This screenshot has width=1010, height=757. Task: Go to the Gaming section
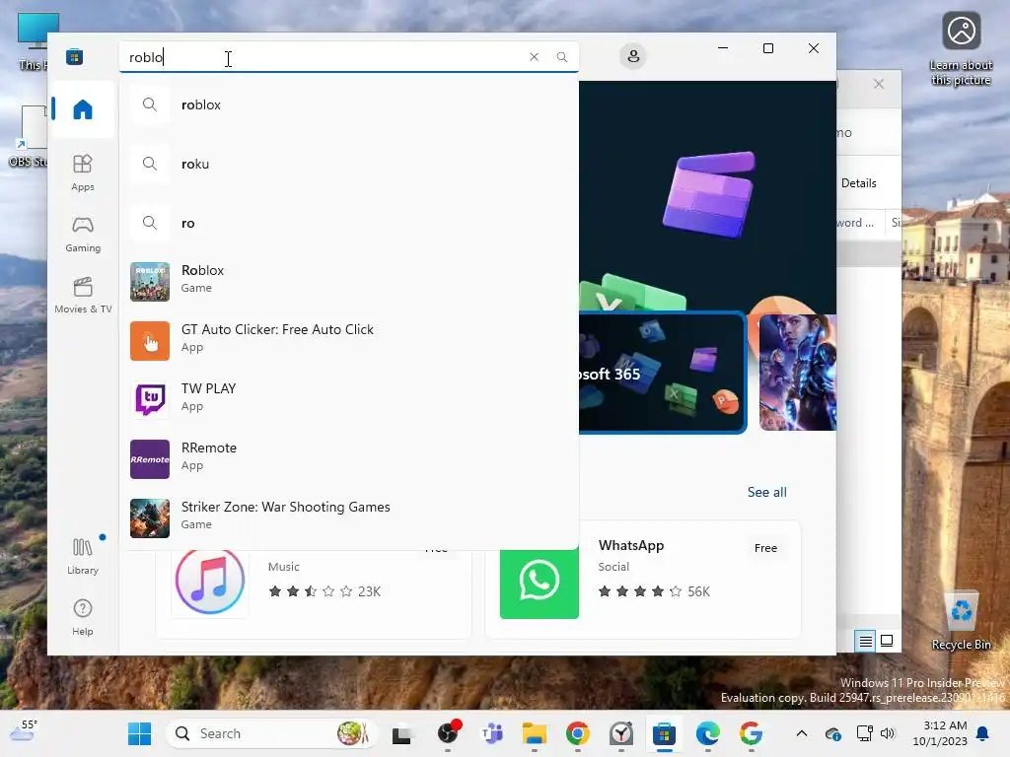[x=83, y=234]
